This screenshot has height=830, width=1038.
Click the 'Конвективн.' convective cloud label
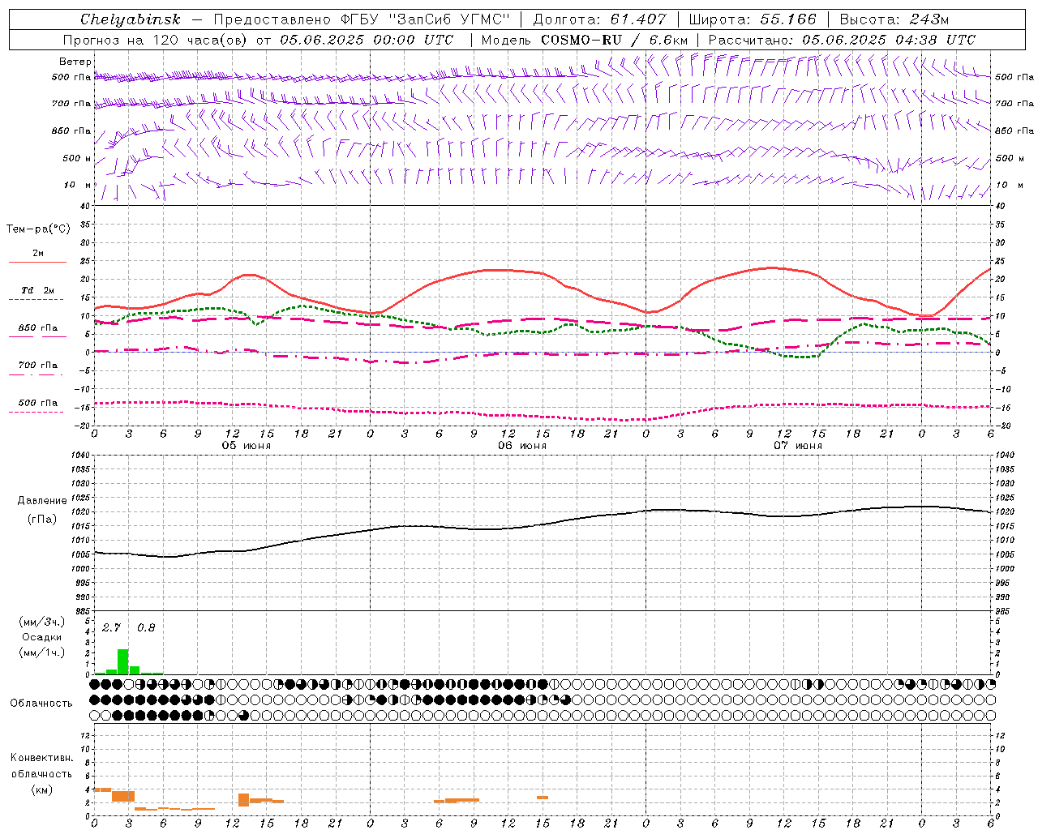point(41,758)
